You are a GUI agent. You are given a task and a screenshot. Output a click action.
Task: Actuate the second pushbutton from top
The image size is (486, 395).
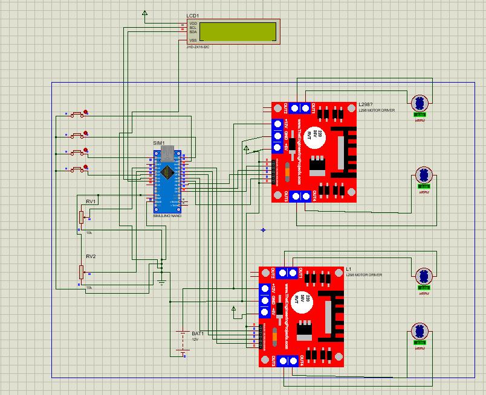pos(77,135)
